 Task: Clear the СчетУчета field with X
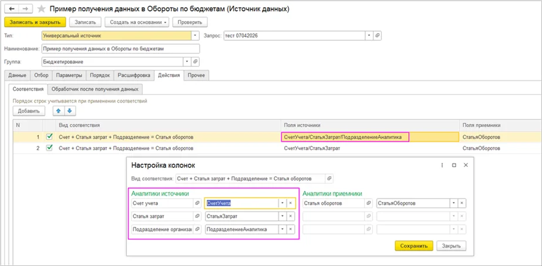click(x=291, y=204)
